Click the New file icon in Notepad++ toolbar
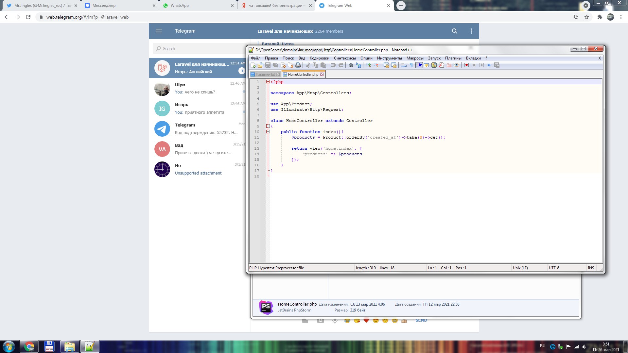628x353 pixels. pos(253,65)
